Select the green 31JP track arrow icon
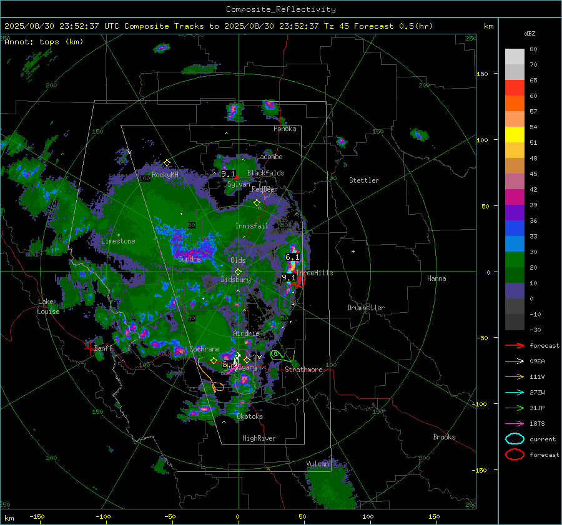This screenshot has height=525, width=562. tap(515, 408)
